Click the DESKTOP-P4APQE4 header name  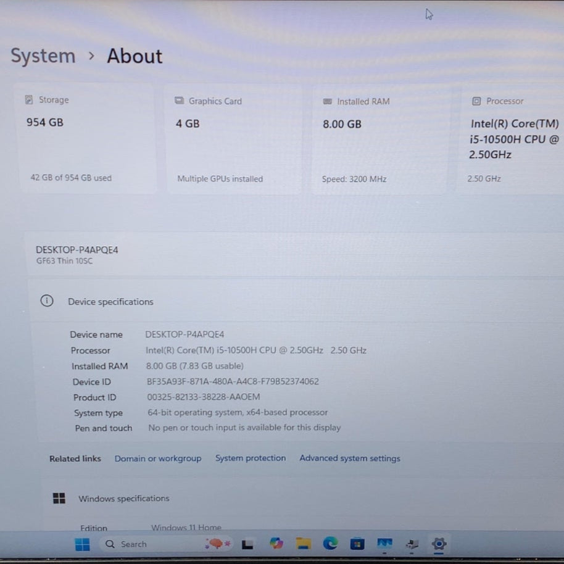click(x=77, y=250)
